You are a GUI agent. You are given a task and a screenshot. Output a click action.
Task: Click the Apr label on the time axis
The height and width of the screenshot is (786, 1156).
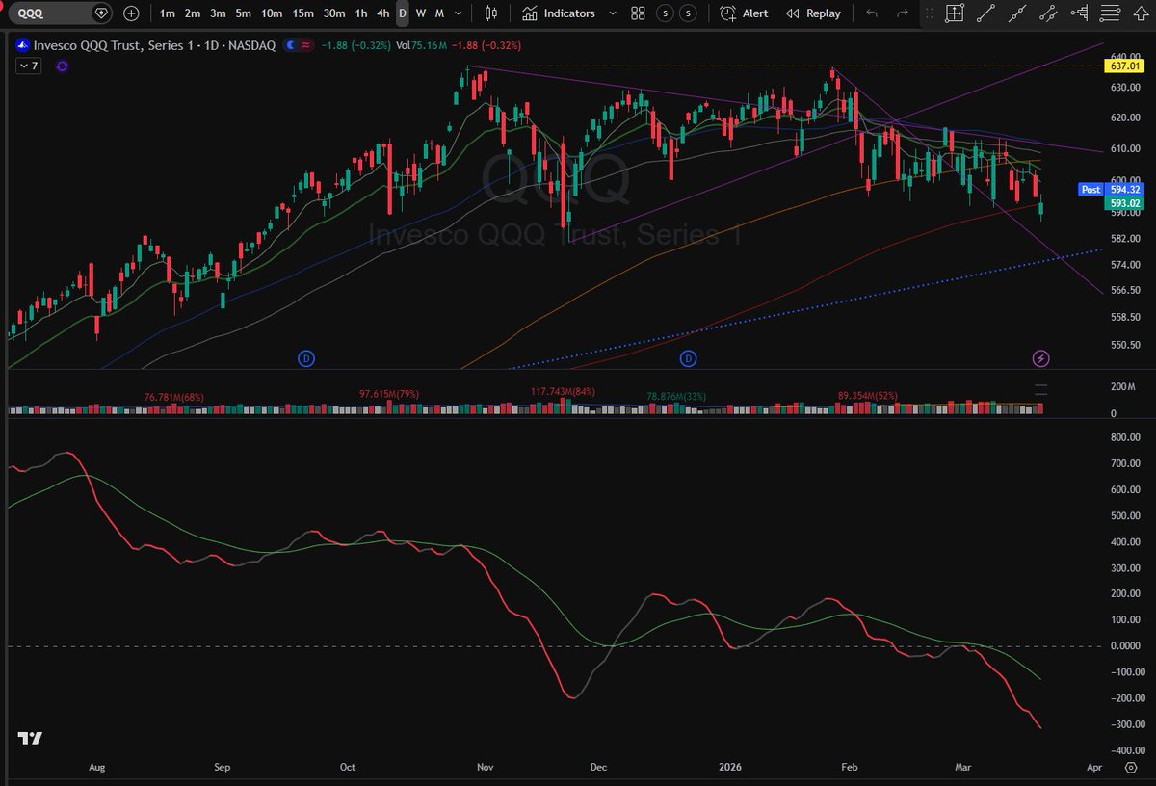(1093, 768)
